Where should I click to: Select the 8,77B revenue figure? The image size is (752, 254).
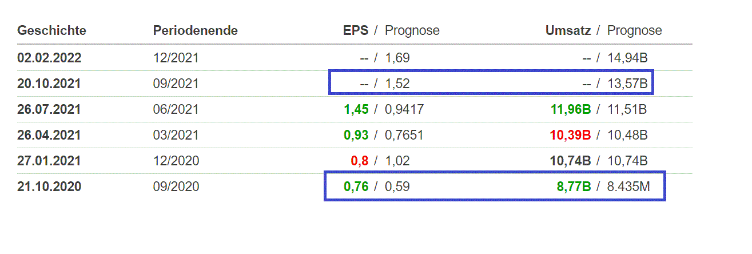[574, 186]
